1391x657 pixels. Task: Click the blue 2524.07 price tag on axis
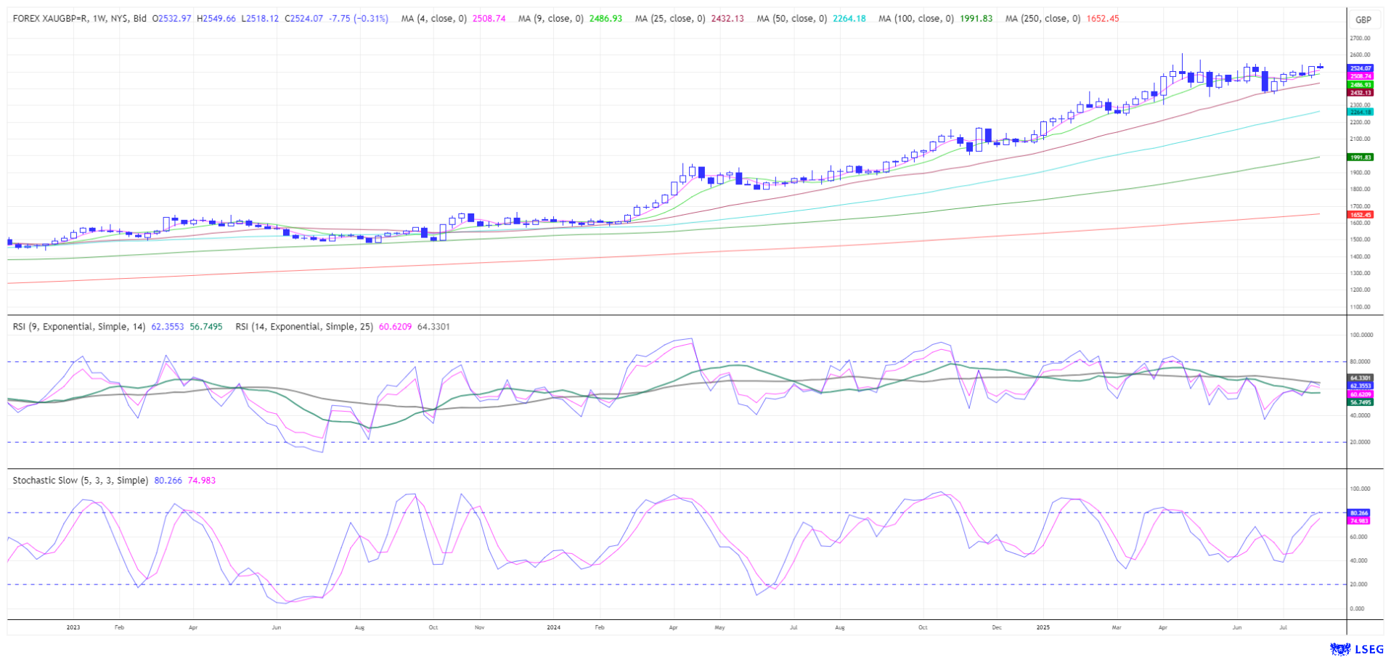[1360, 68]
